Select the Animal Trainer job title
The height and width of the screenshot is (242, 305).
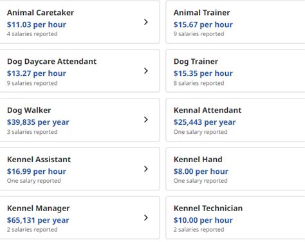point(202,13)
